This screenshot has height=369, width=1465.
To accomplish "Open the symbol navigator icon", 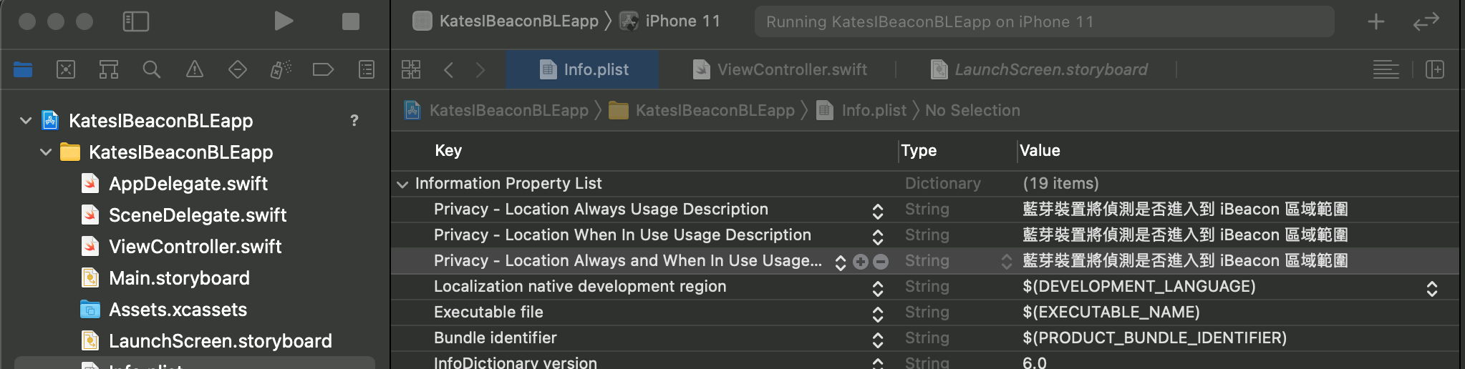I will [109, 69].
